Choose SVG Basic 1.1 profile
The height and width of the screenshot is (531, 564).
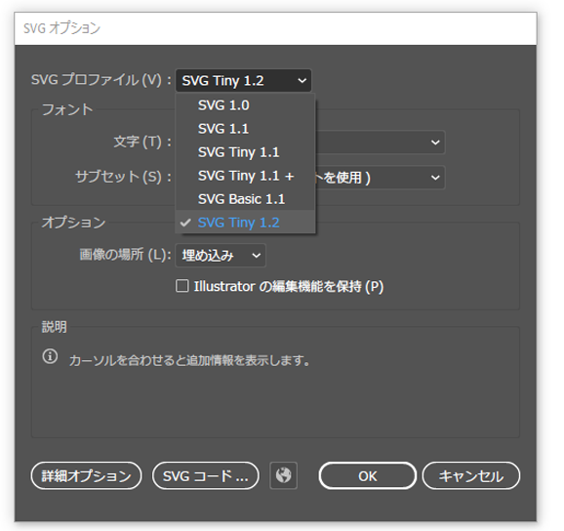(245, 199)
